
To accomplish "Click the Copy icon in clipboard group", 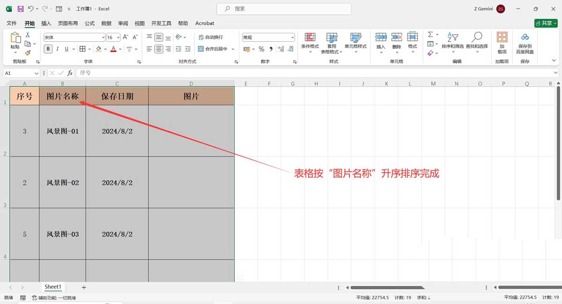I will coord(28,44).
